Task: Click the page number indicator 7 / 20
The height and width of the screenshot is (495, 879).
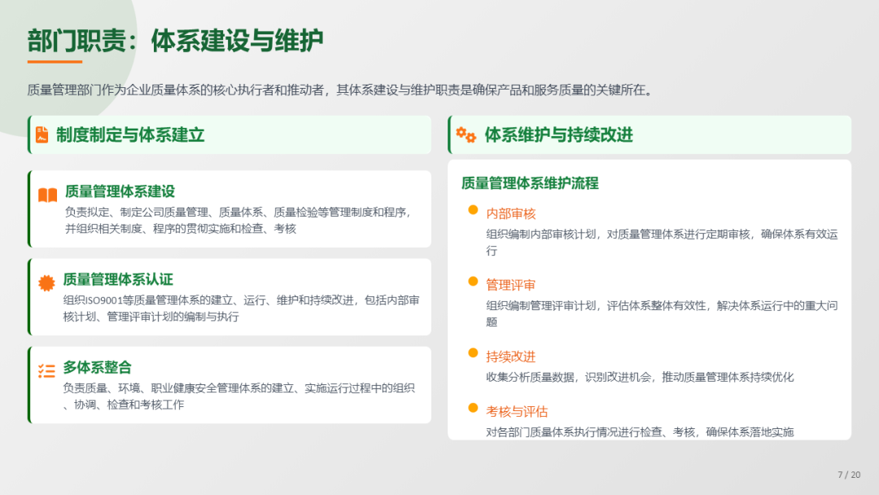Action: tap(849, 475)
